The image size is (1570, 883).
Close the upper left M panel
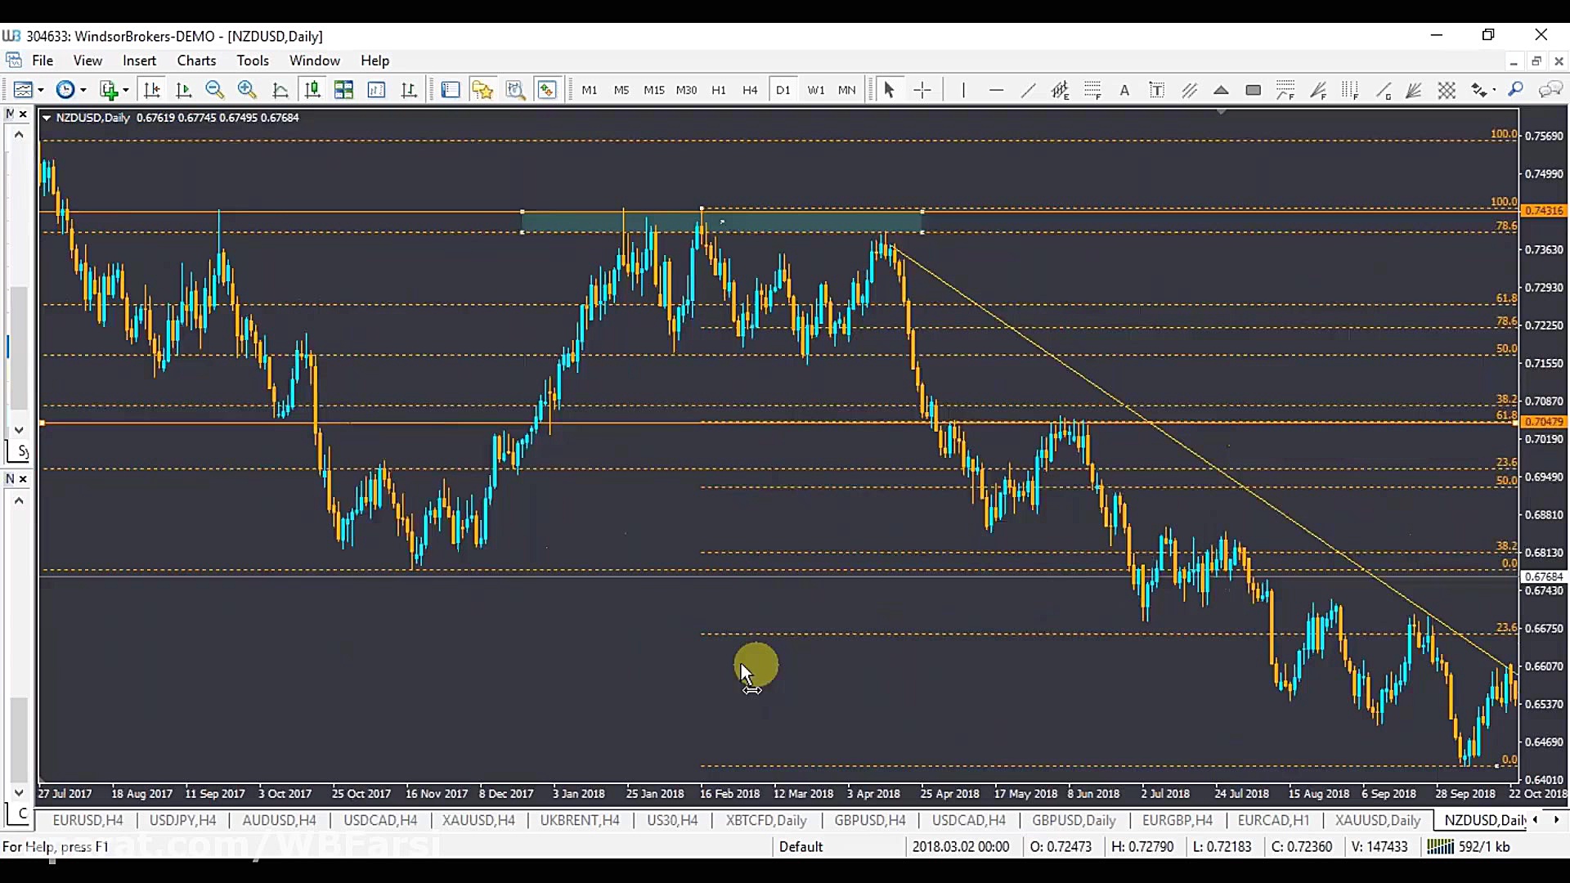tap(23, 114)
